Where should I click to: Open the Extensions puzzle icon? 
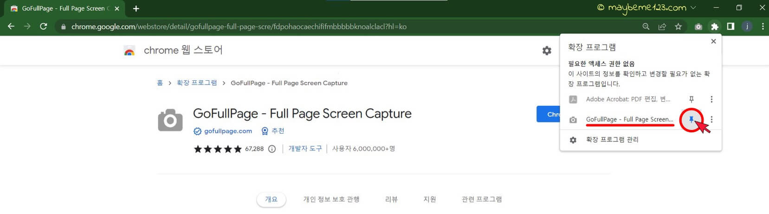pyautogui.click(x=715, y=26)
